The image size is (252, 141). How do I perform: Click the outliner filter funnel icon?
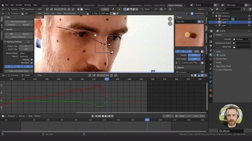pos(245,9)
